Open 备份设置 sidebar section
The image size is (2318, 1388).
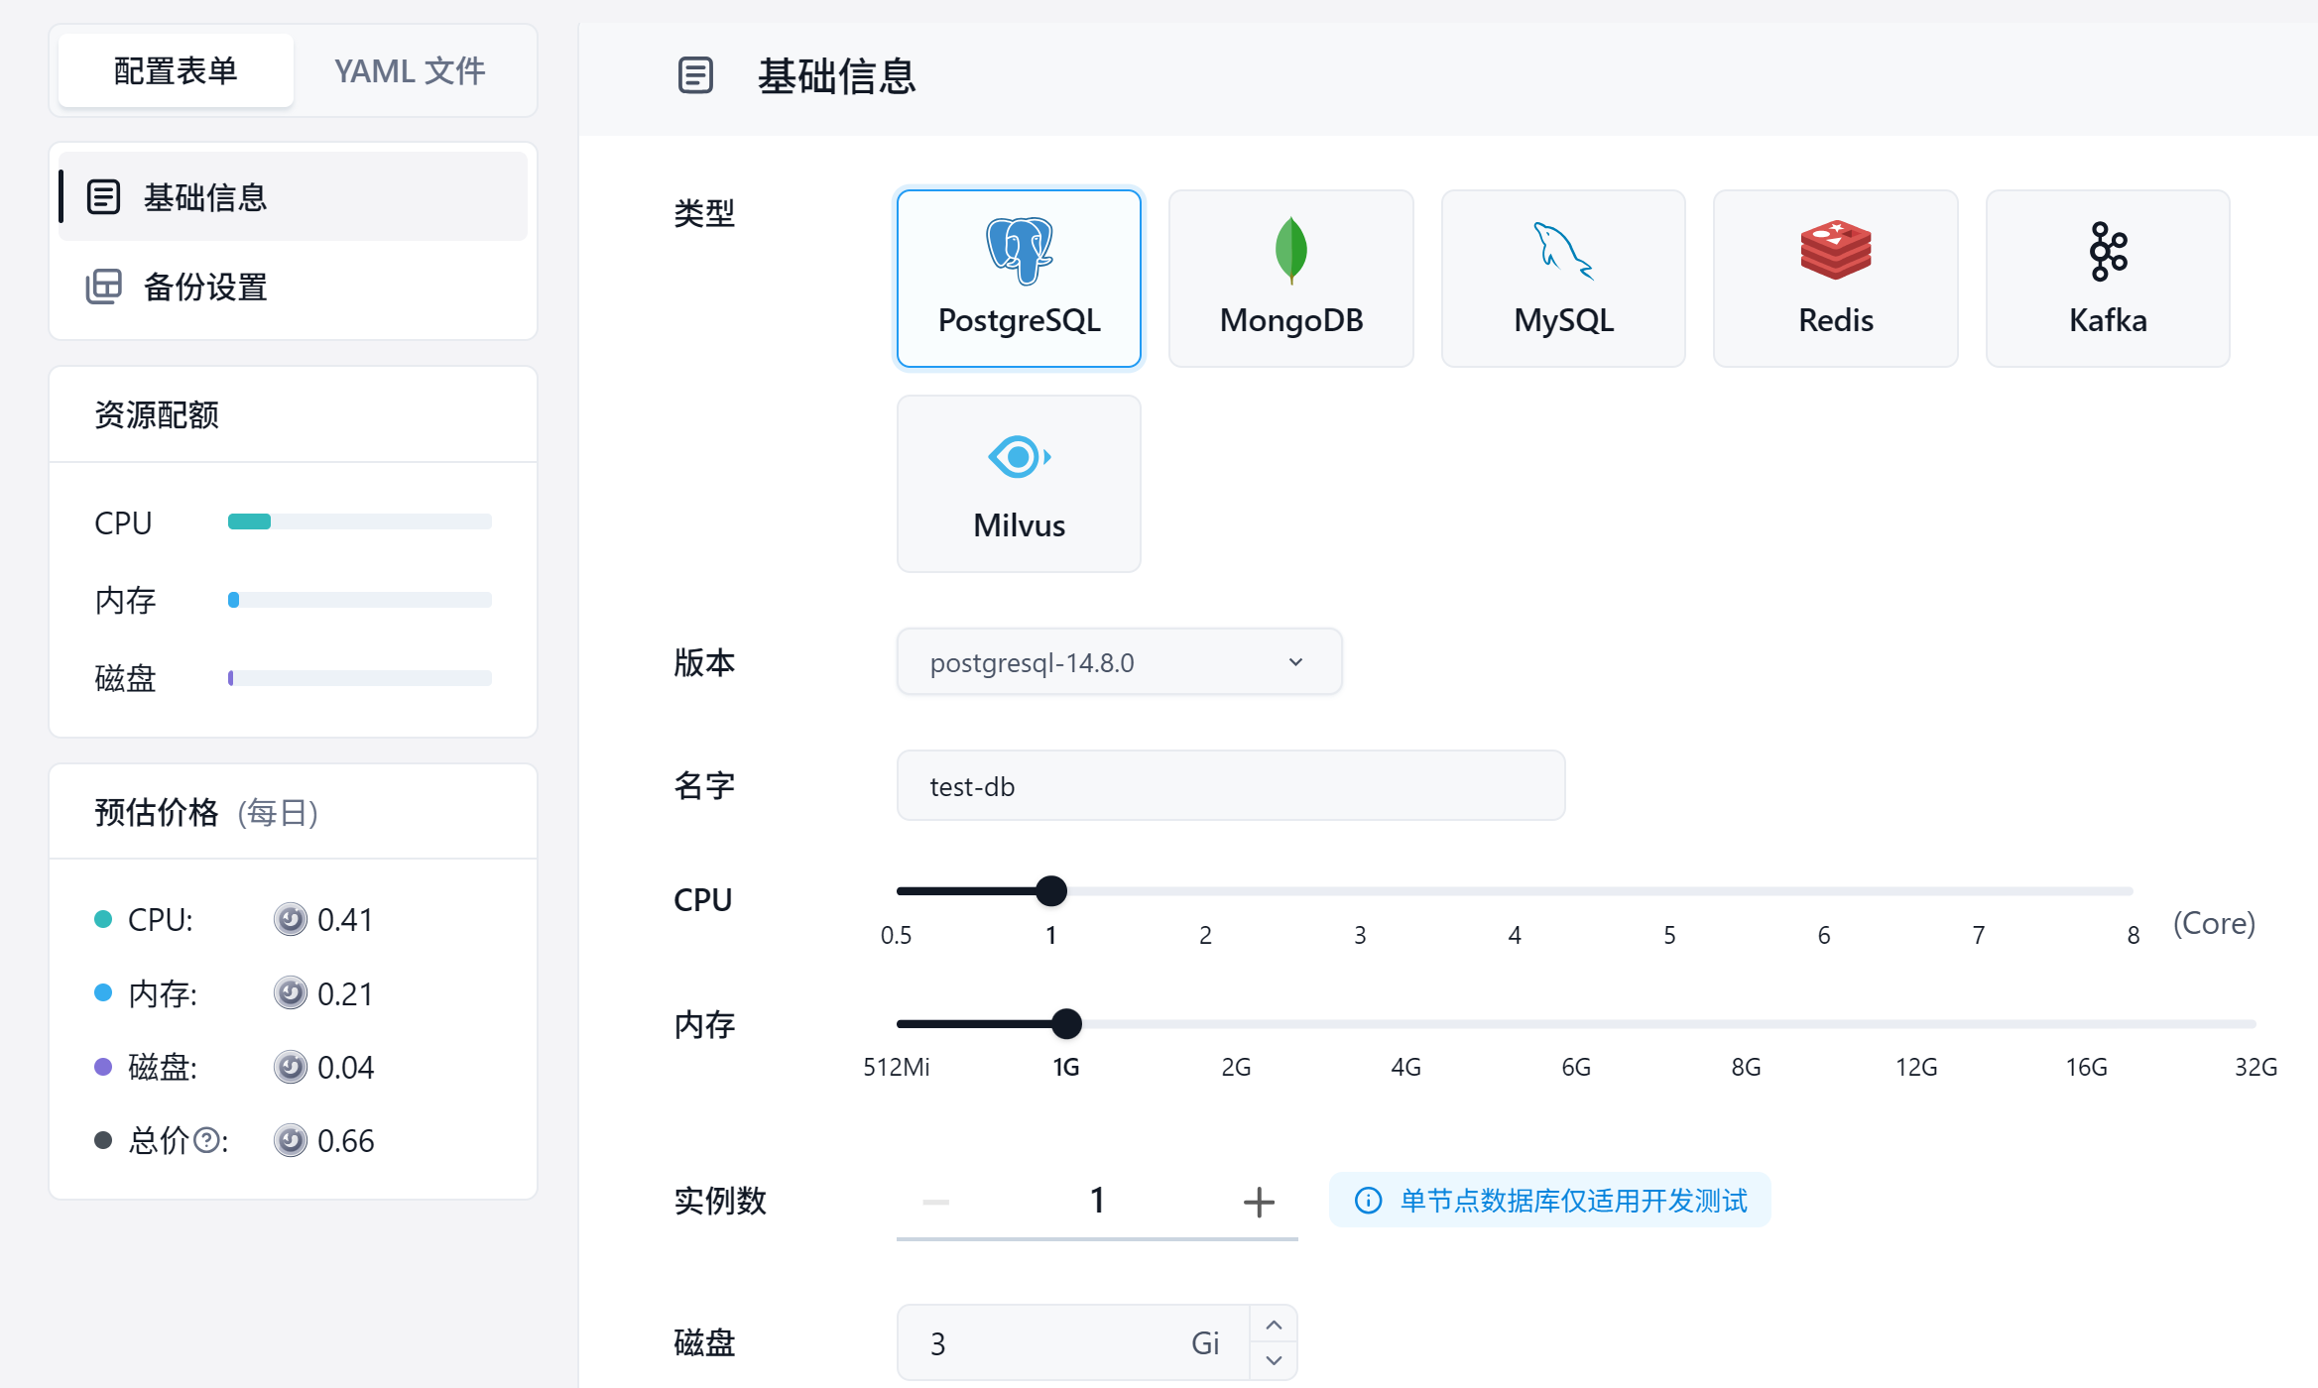click(x=293, y=287)
